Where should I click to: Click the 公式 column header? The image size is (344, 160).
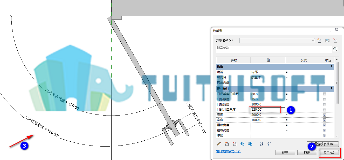(x=304, y=60)
